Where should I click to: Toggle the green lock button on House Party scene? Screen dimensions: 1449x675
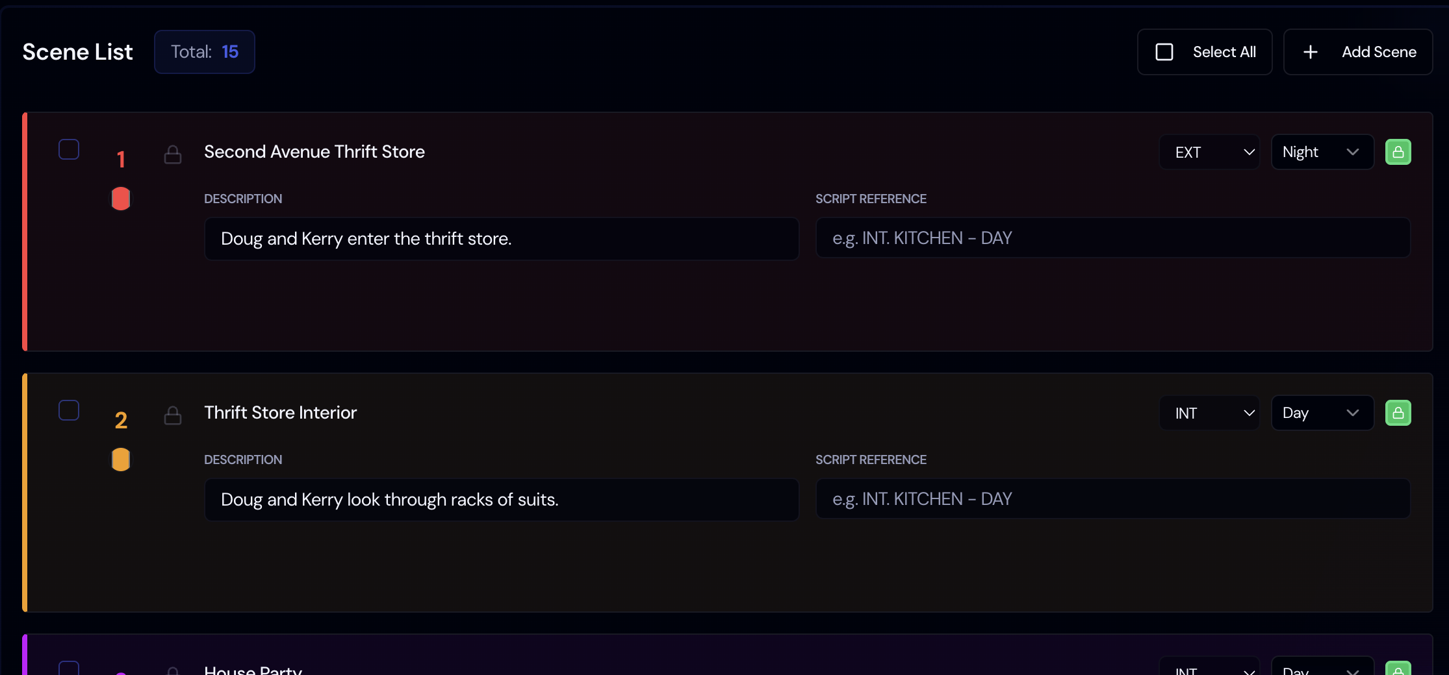tap(1399, 670)
